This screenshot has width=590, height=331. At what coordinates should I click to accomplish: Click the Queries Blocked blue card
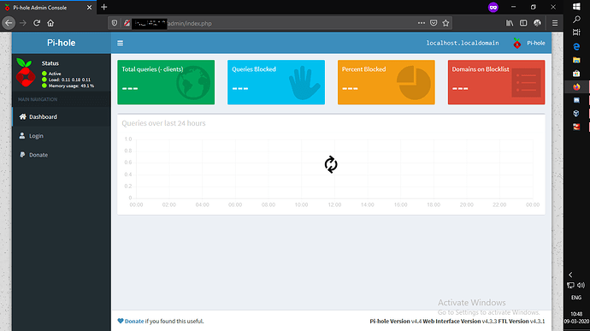[x=276, y=82]
